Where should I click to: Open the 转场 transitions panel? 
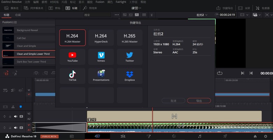click(54, 8)
